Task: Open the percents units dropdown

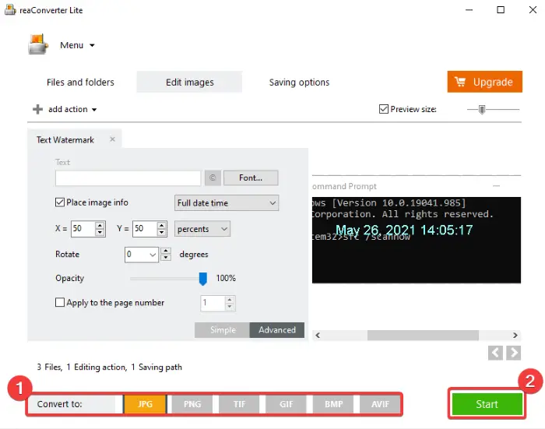Action: tap(202, 229)
